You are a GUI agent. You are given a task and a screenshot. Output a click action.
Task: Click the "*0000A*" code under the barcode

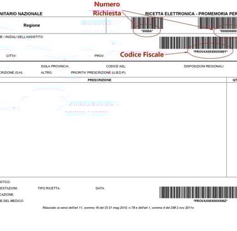pos(147,31)
